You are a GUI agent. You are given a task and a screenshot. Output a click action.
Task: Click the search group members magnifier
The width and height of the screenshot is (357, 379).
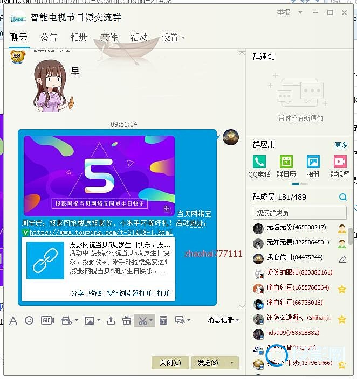(x=343, y=197)
